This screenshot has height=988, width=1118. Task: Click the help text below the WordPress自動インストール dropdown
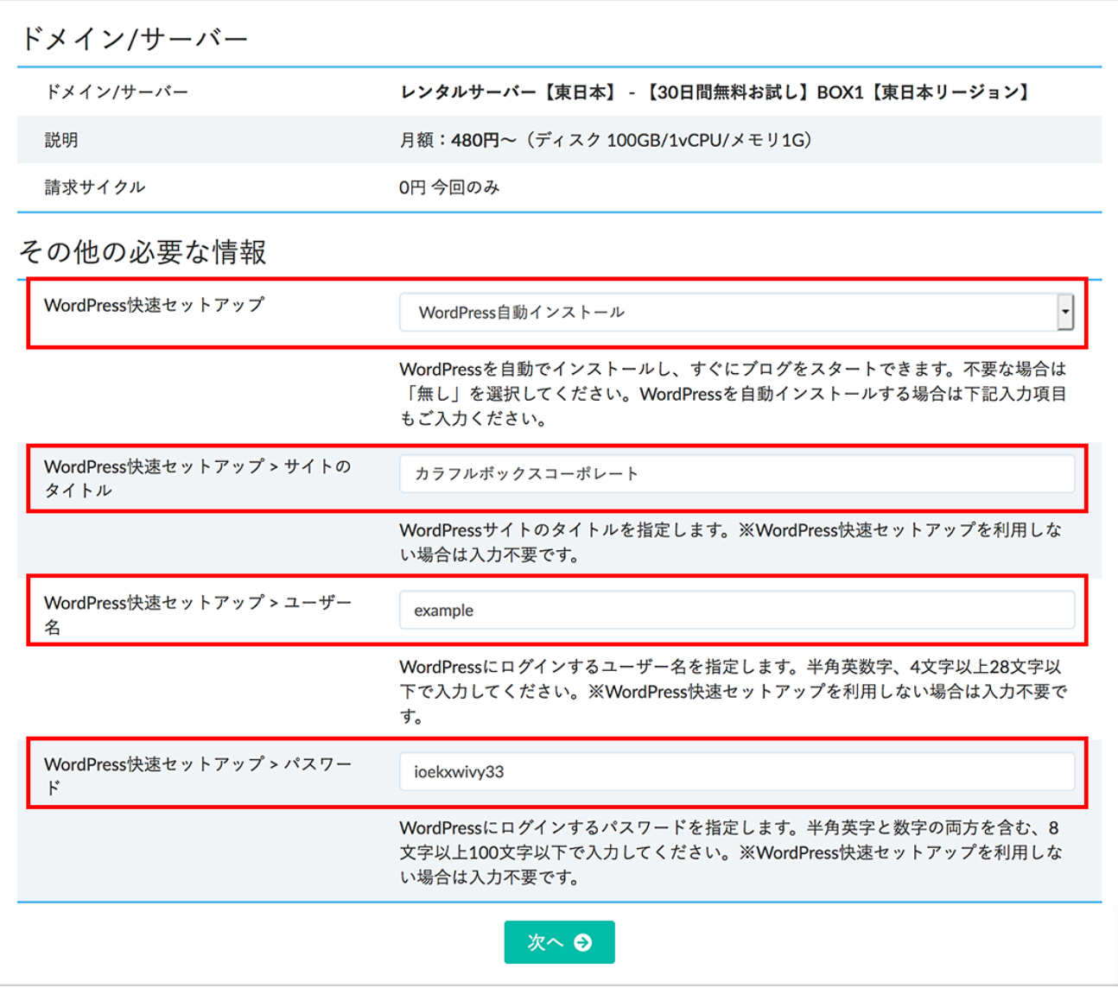tap(733, 394)
